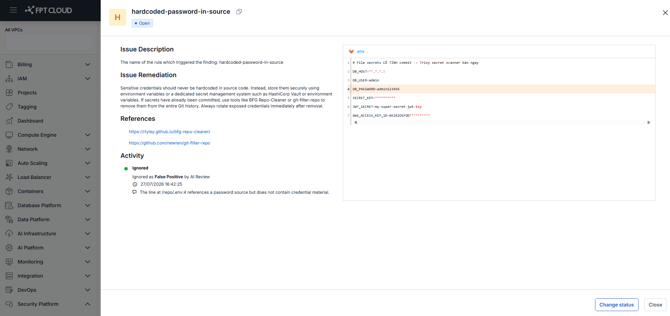Expand the AI Platform chevron
Screen dimensions: 670x316
[88, 248]
